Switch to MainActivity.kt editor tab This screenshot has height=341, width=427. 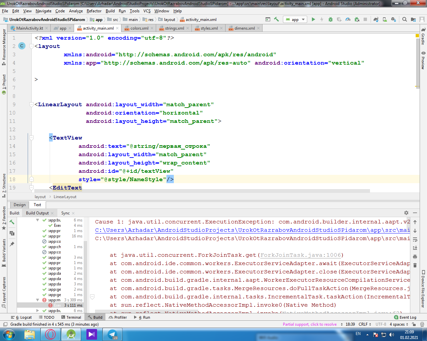tap(29, 28)
